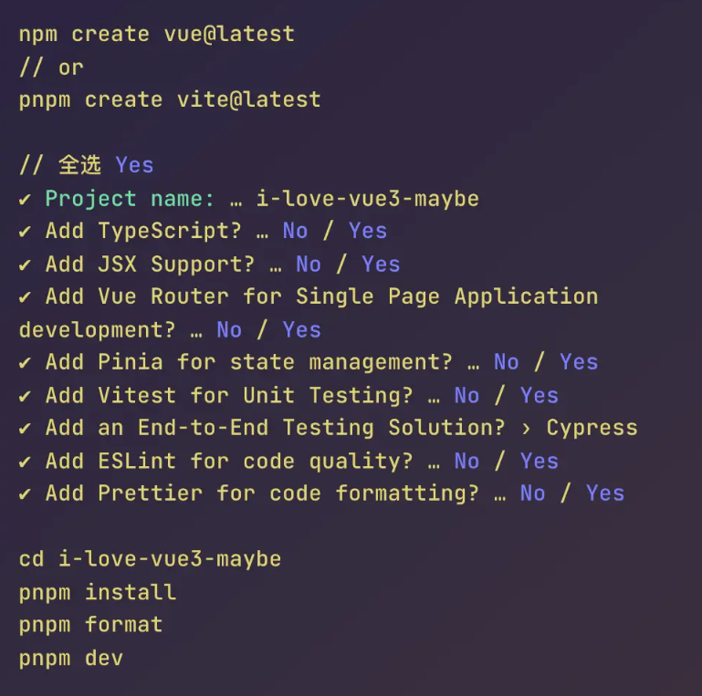Click the arrow before Cypress
This screenshot has width=702, height=696.
pos(526,429)
